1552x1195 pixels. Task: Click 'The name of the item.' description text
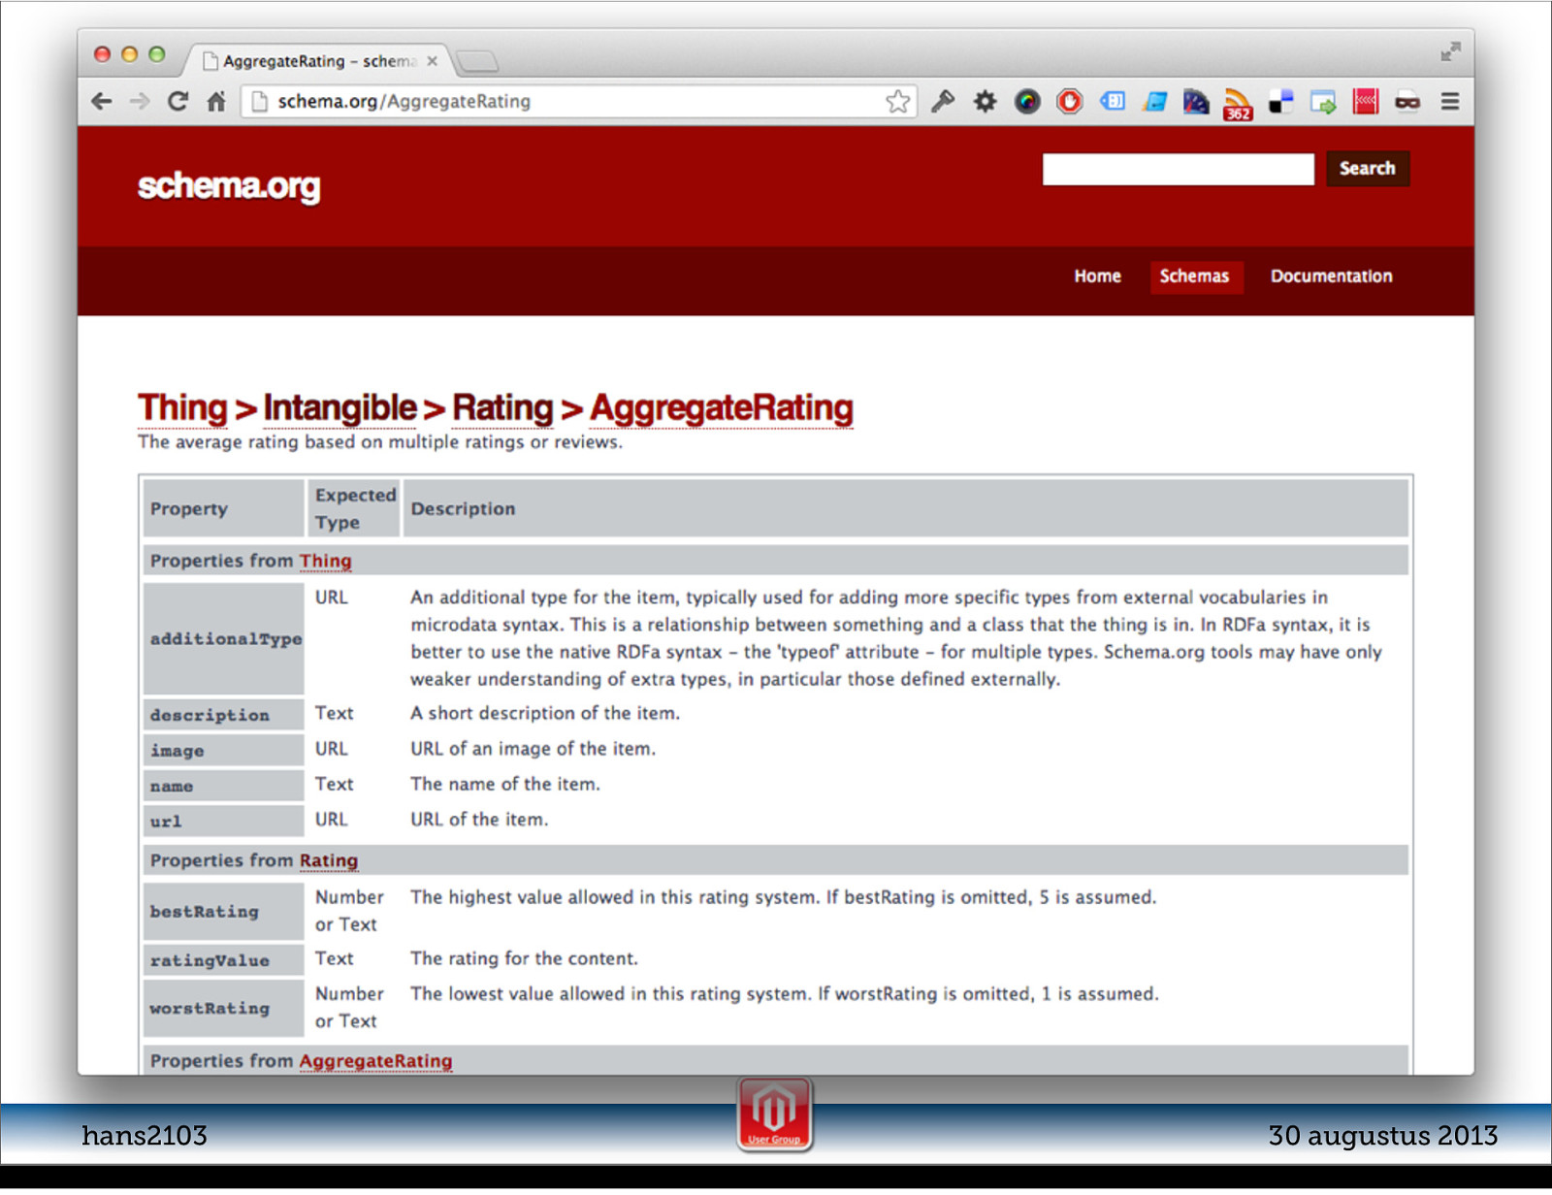pyautogui.click(x=505, y=784)
